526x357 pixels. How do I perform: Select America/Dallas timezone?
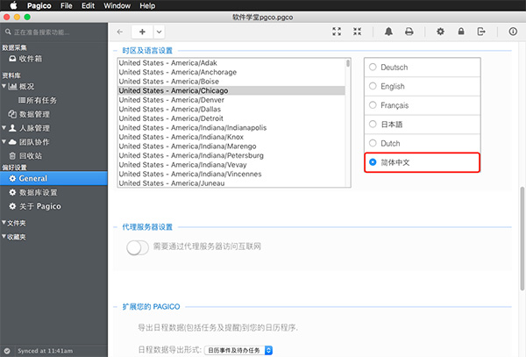tap(231, 110)
